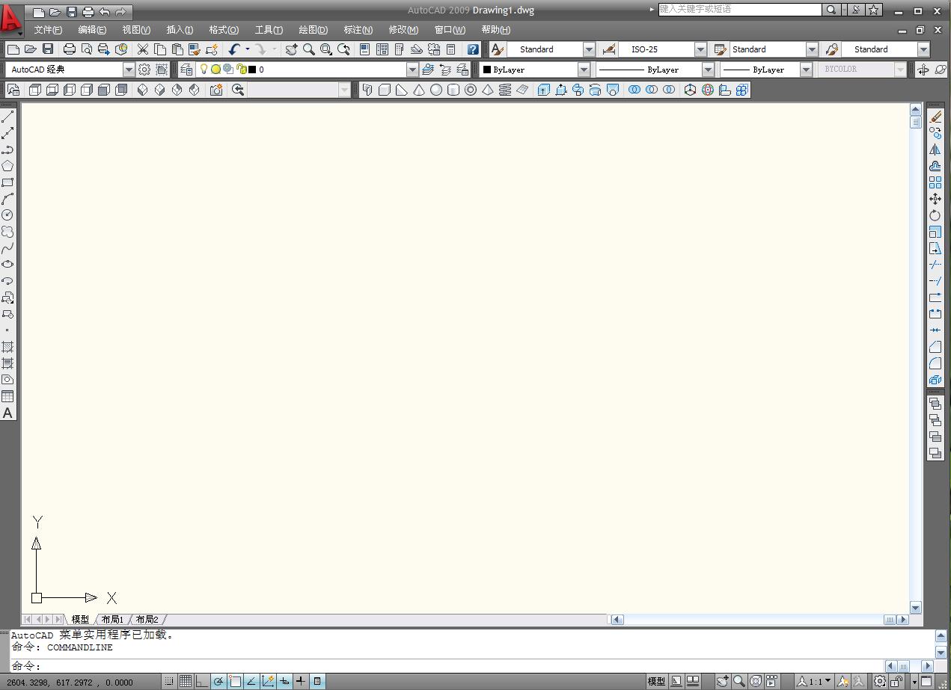
Task: Click the Cut (scissors) icon
Action: [142, 49]
